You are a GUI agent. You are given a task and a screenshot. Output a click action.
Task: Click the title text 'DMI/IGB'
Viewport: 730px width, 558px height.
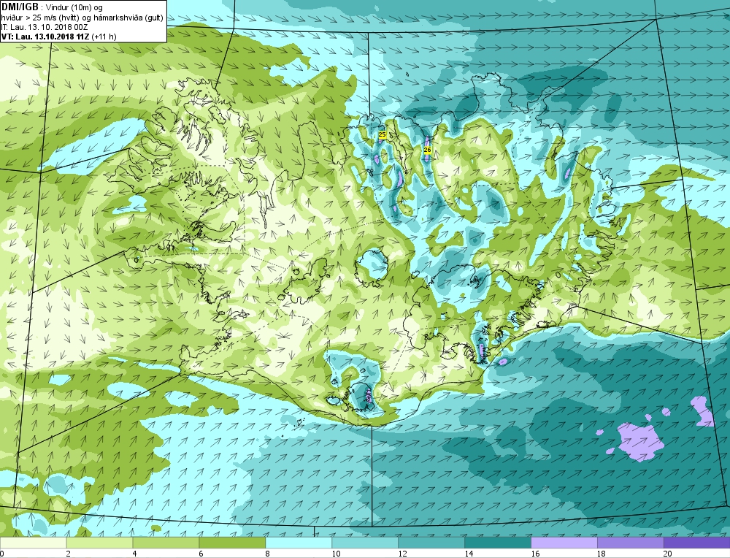(20, 7)
